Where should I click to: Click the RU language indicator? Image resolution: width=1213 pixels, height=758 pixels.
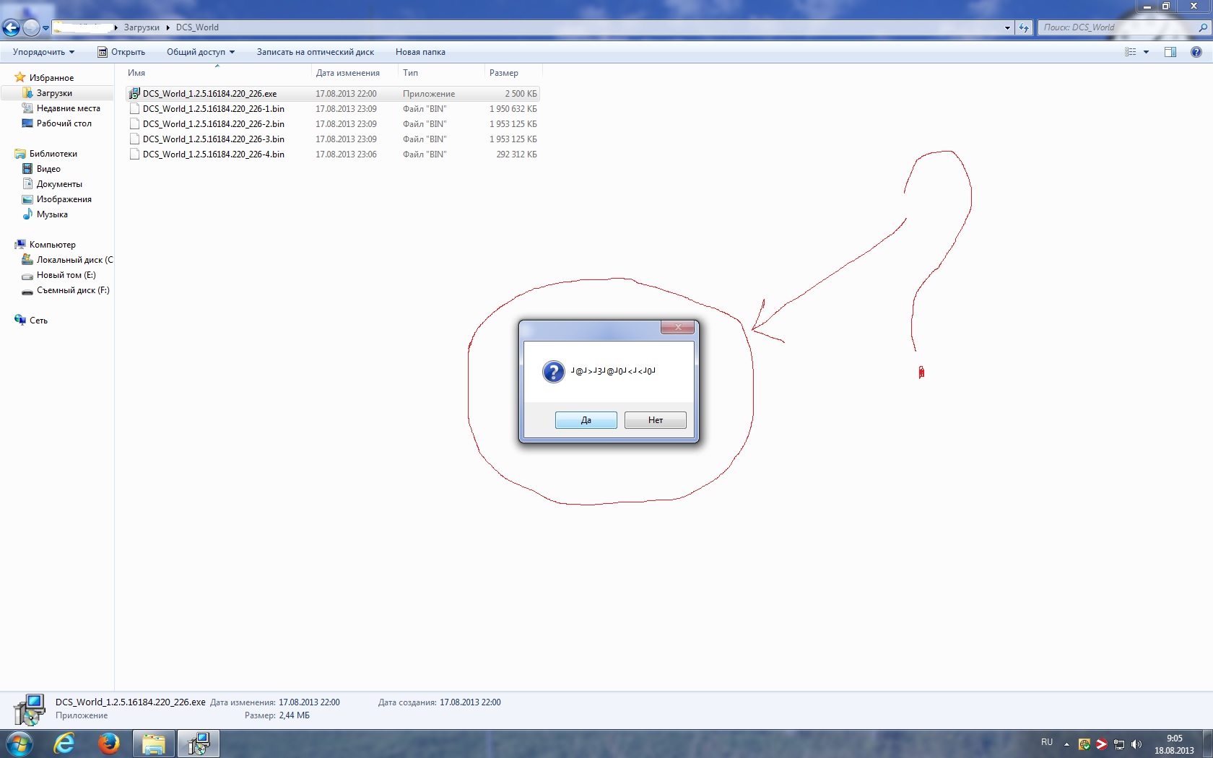pos(1047,742)
